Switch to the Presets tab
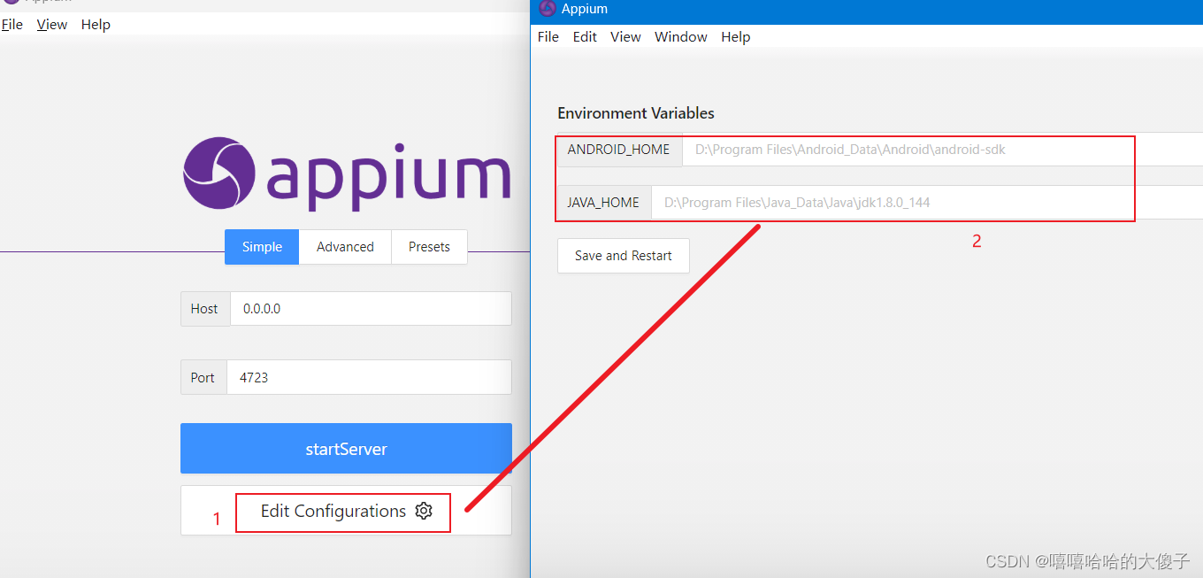This screenshot has height=578, width=1203. click(429, 247)
